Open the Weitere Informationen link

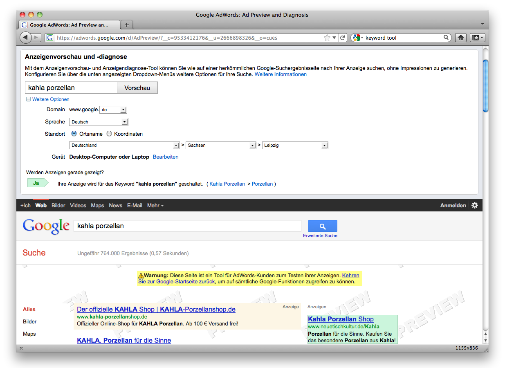[x=281, y=74]
